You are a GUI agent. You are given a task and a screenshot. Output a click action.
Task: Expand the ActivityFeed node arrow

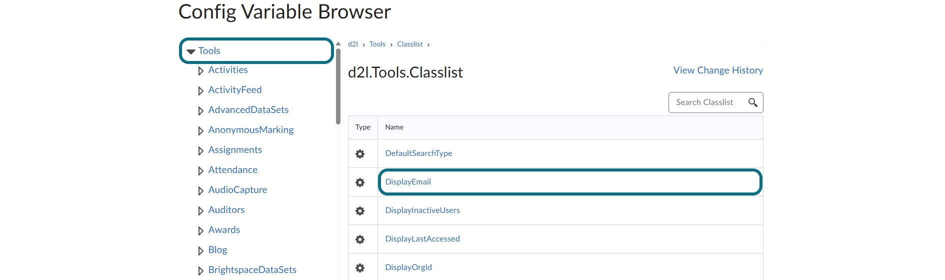click(200, 91)
